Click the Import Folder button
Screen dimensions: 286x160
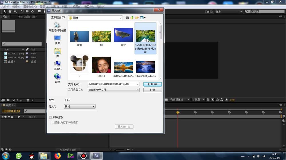tap(124, 127)
